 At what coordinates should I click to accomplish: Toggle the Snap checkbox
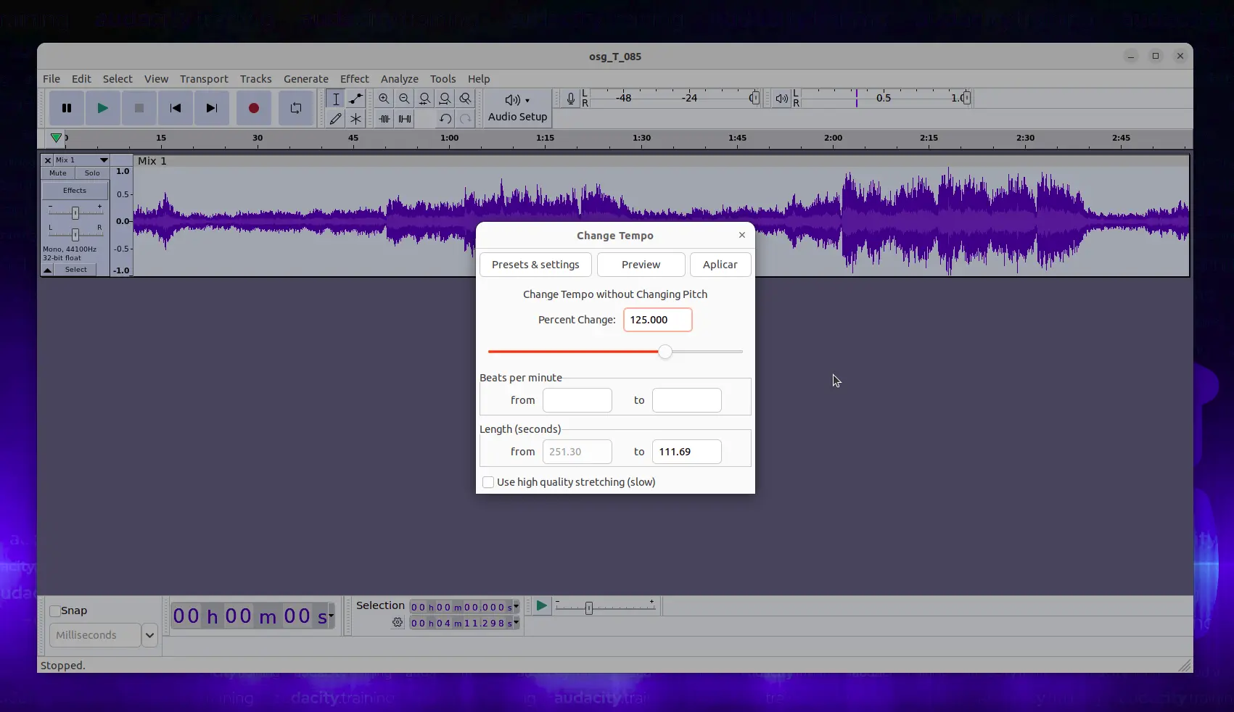55,611
